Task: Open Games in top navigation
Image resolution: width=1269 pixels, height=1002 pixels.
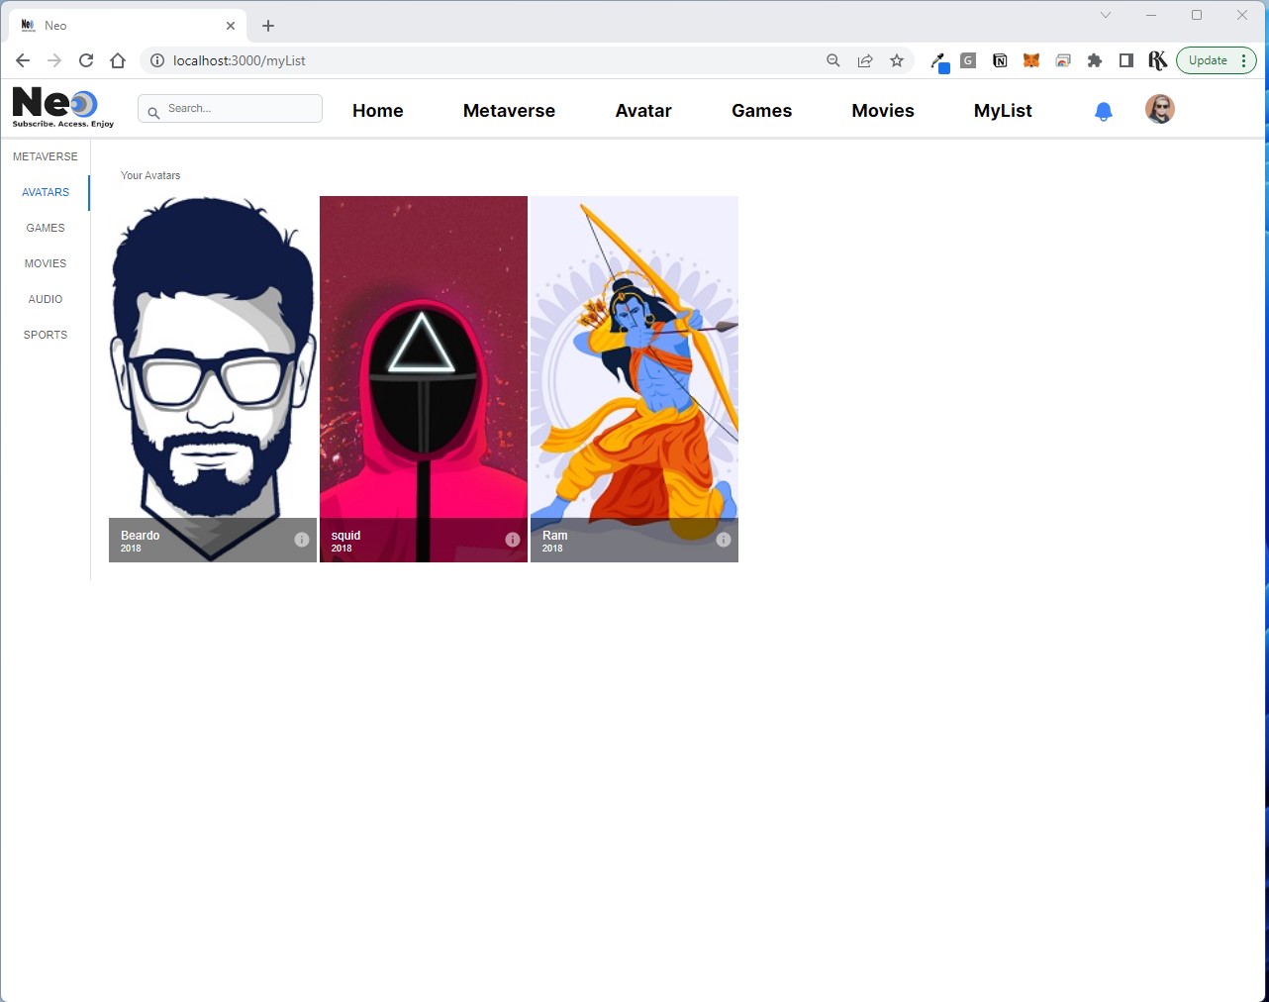Action: tap(761, 111)
